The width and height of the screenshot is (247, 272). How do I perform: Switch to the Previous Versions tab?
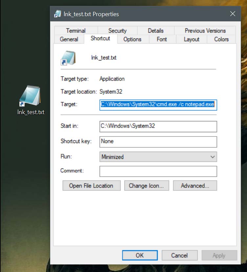pyautogui.click(x=205, y=31)
